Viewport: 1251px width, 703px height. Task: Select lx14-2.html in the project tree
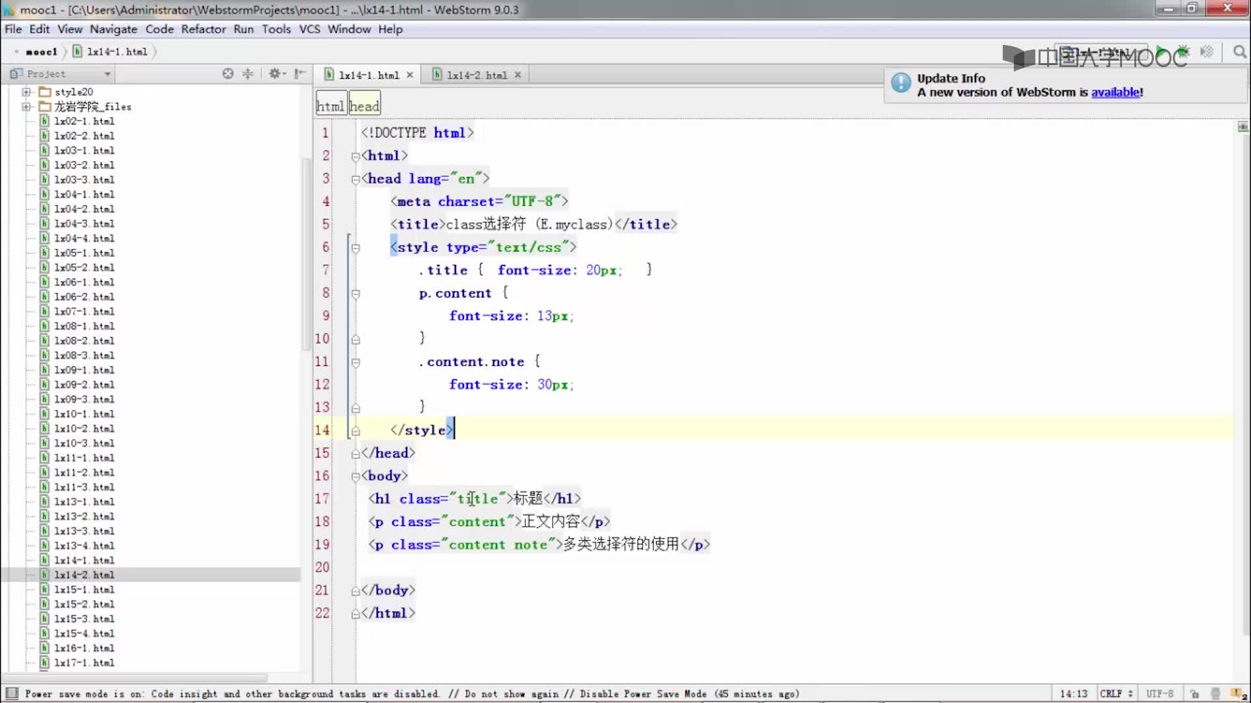pyautogui.click(x=84, y=575)
